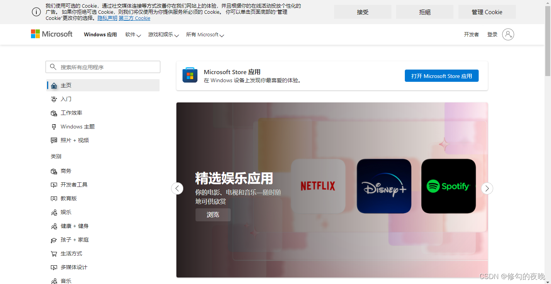This screenshot has height=284, width=551.
Task: Go to previous carousel slide
Action: coord(177,188)
